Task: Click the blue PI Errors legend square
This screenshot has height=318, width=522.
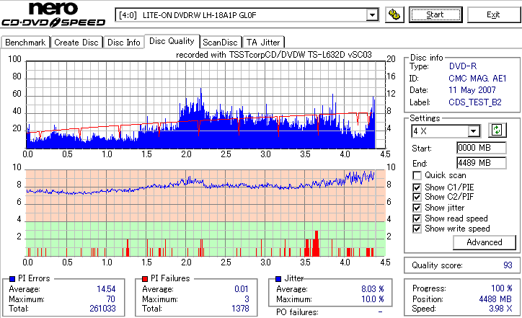Action: click(x=12, y=279)
